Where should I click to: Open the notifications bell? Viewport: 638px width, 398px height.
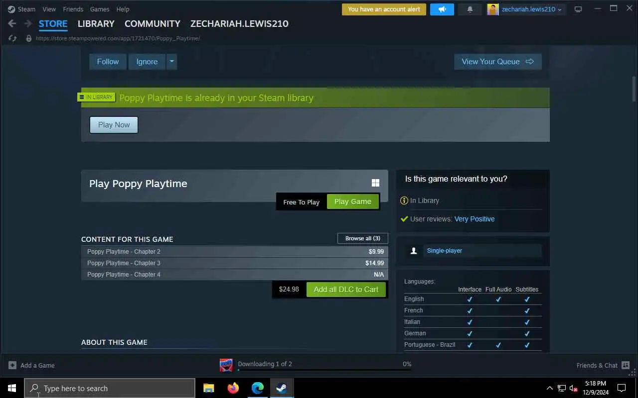[470, 9]
